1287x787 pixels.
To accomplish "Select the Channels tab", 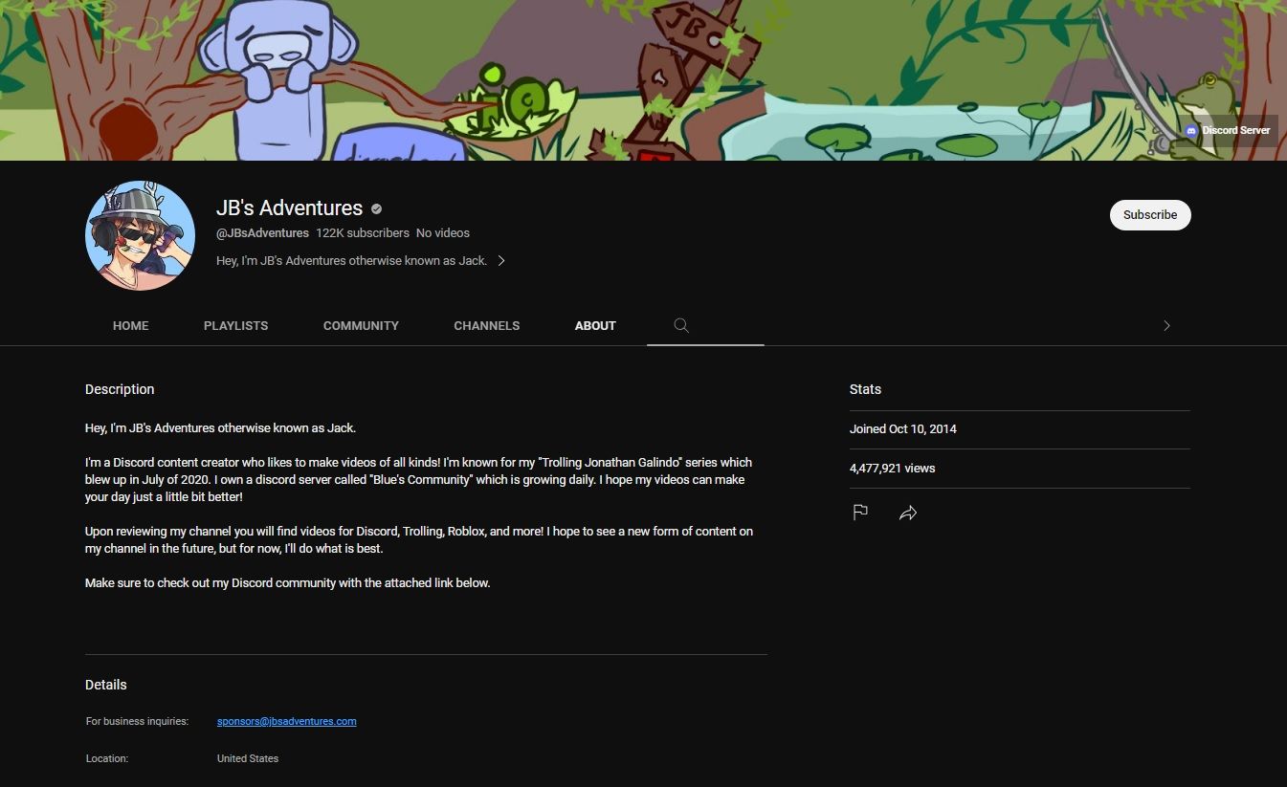I will tap(487, 325).
